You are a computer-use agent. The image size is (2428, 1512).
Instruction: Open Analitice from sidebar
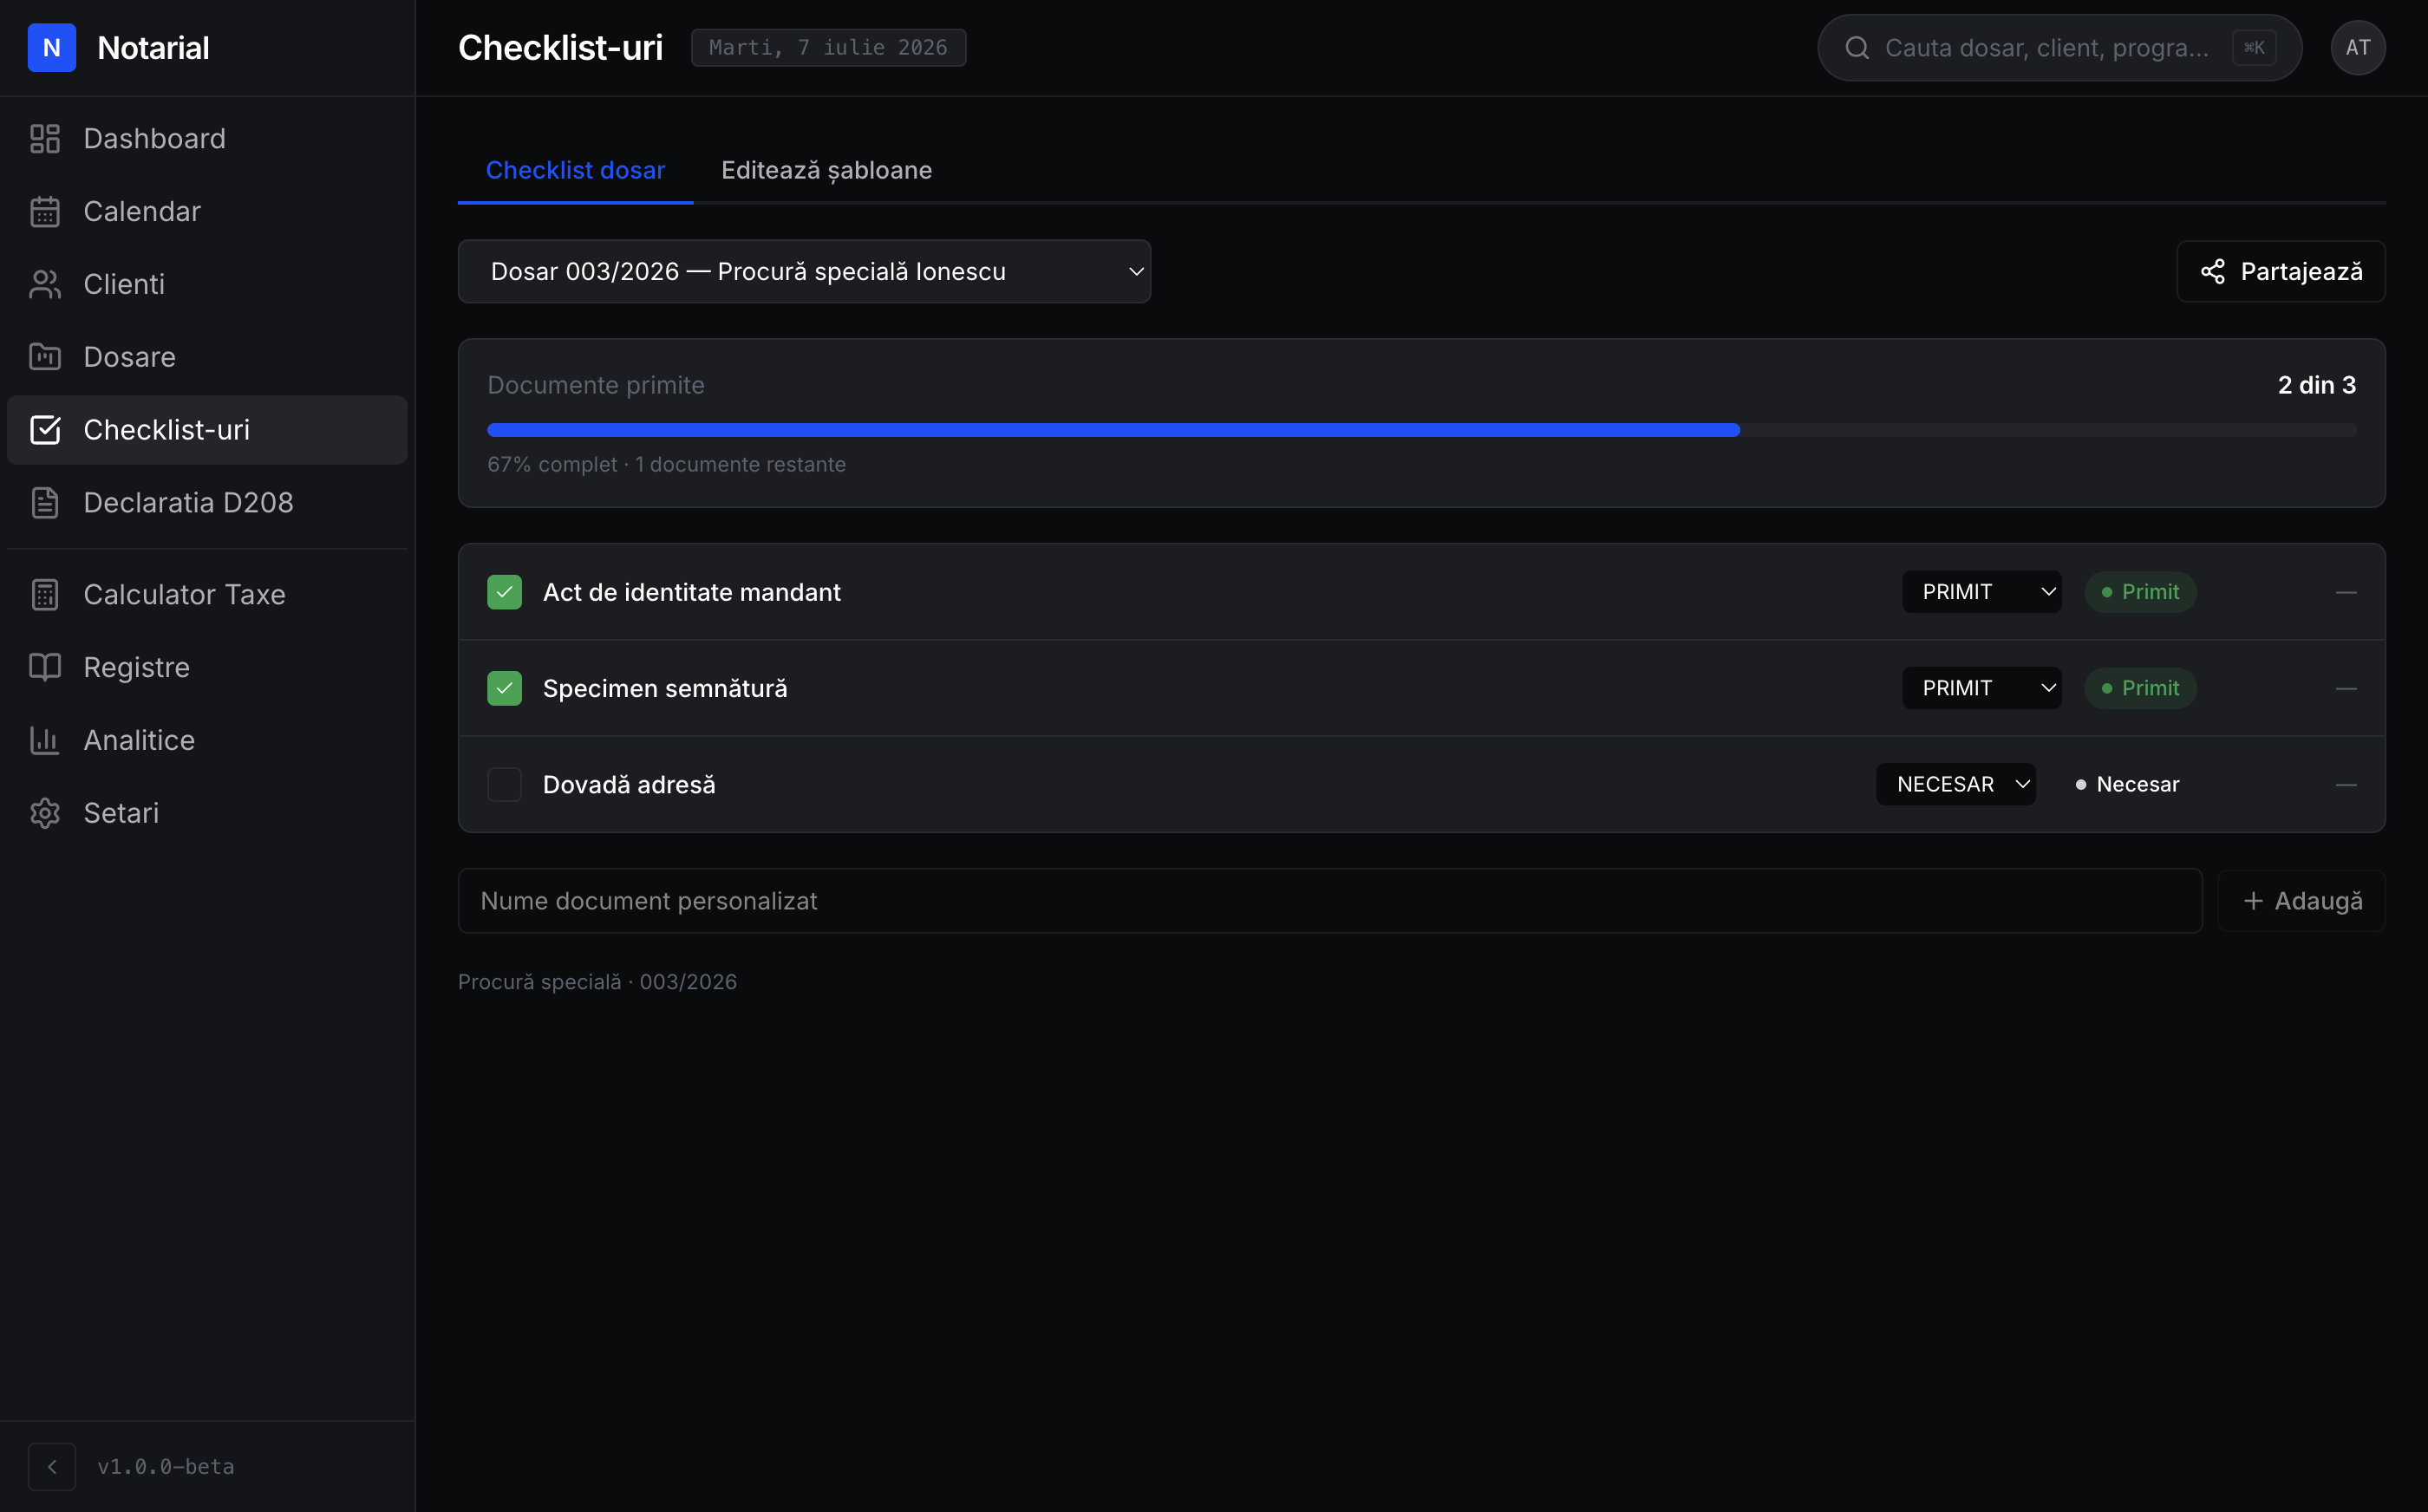coord(207,740)
